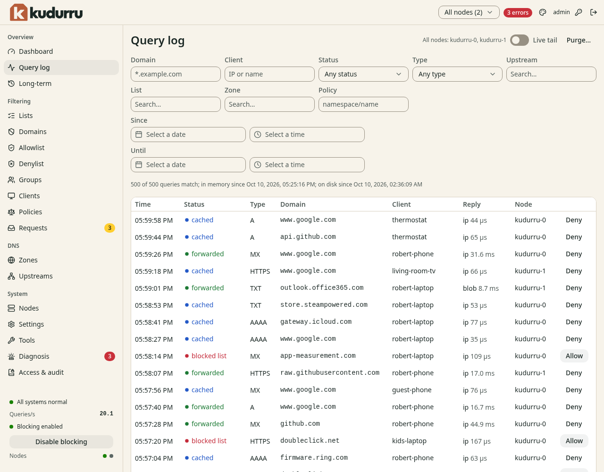Screen dimensions: 604x472
Task: Click the Zone search field
Action: 269,104
